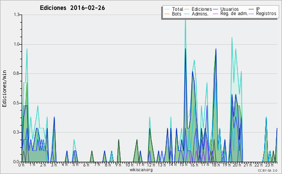Click the '20 h' x-axis label
Viewport: 282px width, 174px height.
click(x=237, y=165)
